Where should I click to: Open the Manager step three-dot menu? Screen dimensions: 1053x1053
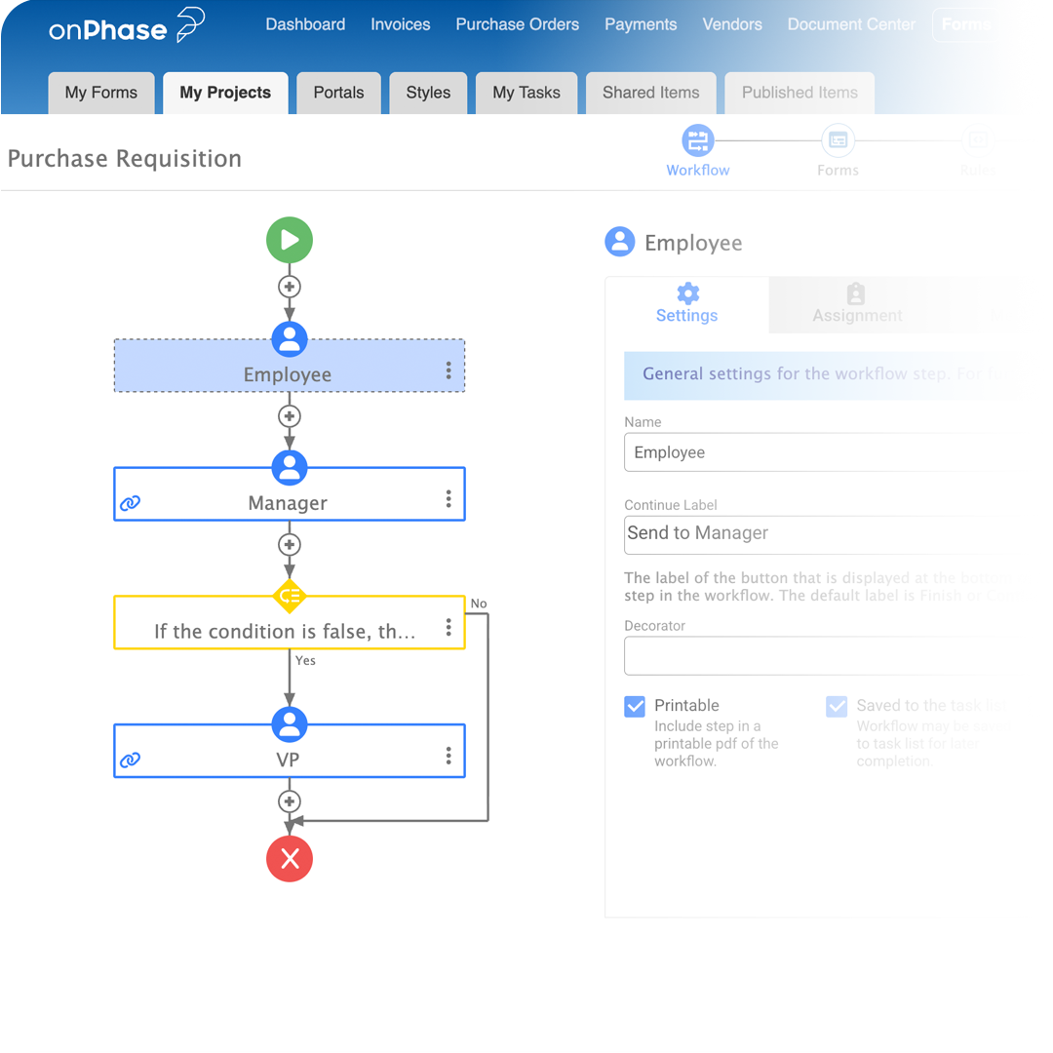coord(448,498)
